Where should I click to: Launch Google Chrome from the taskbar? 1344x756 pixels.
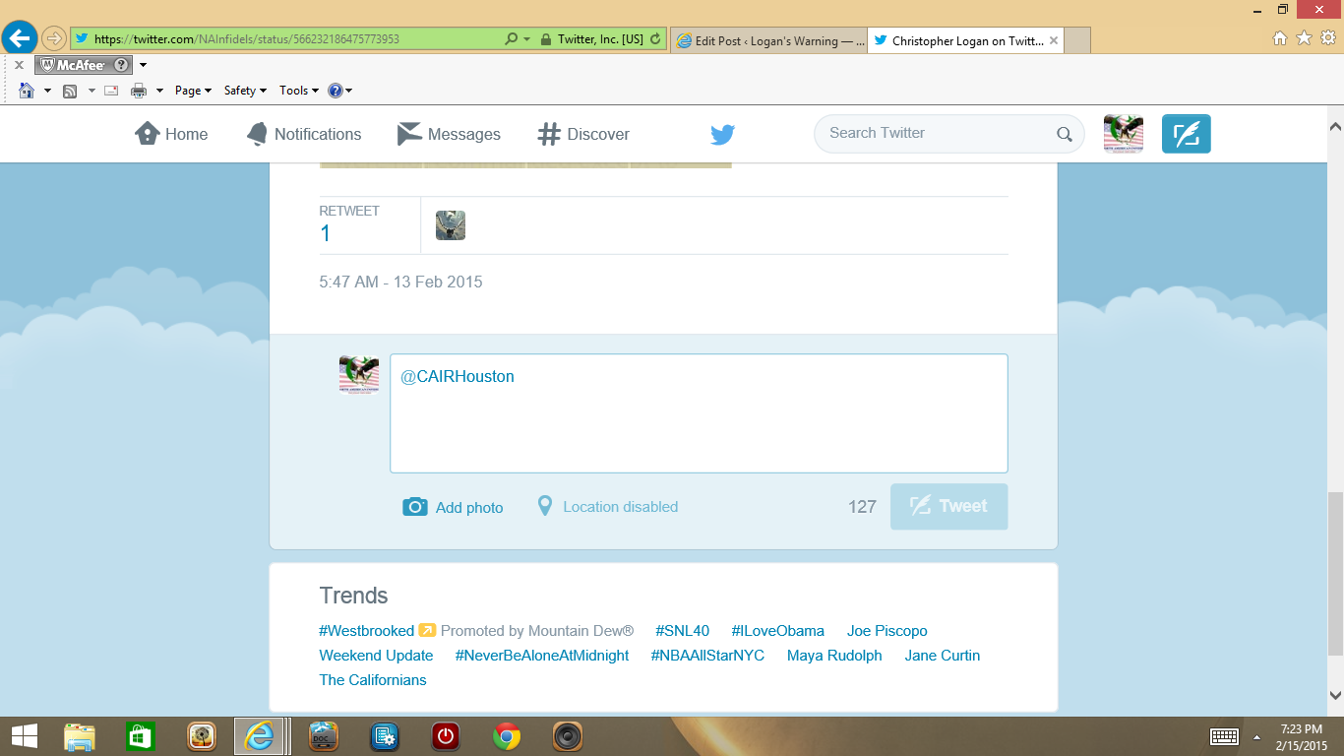coord(507,736)
